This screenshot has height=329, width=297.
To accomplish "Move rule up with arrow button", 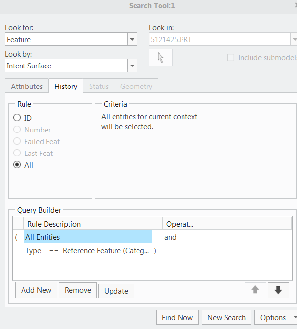I will click(x=255, y=290).
